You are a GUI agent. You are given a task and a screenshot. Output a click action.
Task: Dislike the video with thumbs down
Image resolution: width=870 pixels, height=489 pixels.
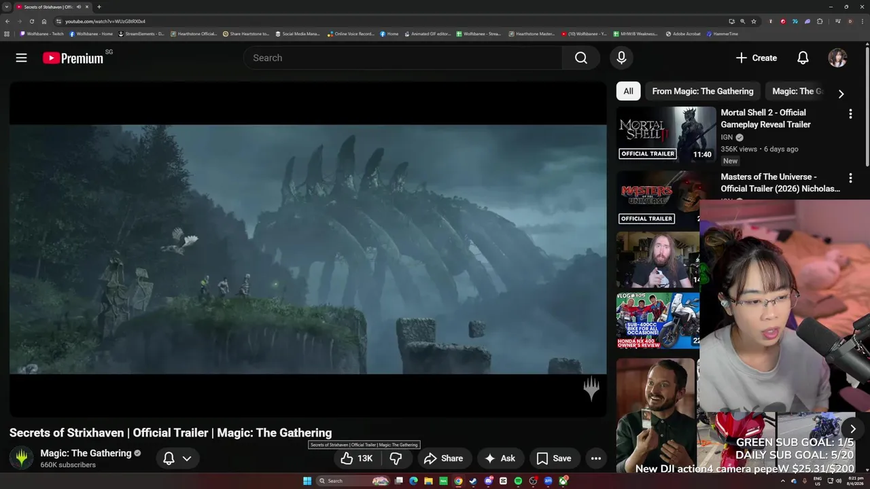(396, 458)
